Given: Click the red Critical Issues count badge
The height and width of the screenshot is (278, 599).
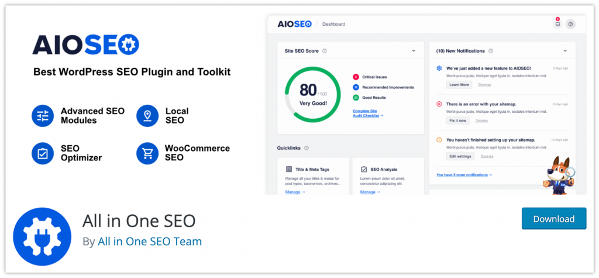Looking at the screenshot, I should 356,77.
